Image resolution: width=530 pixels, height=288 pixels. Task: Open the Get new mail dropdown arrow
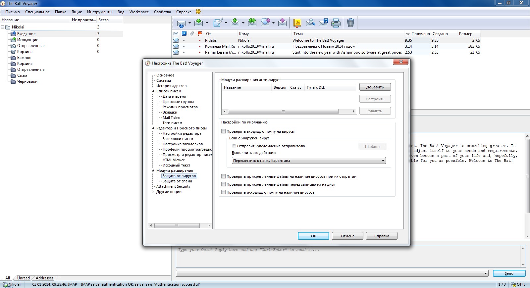point(189,23)
